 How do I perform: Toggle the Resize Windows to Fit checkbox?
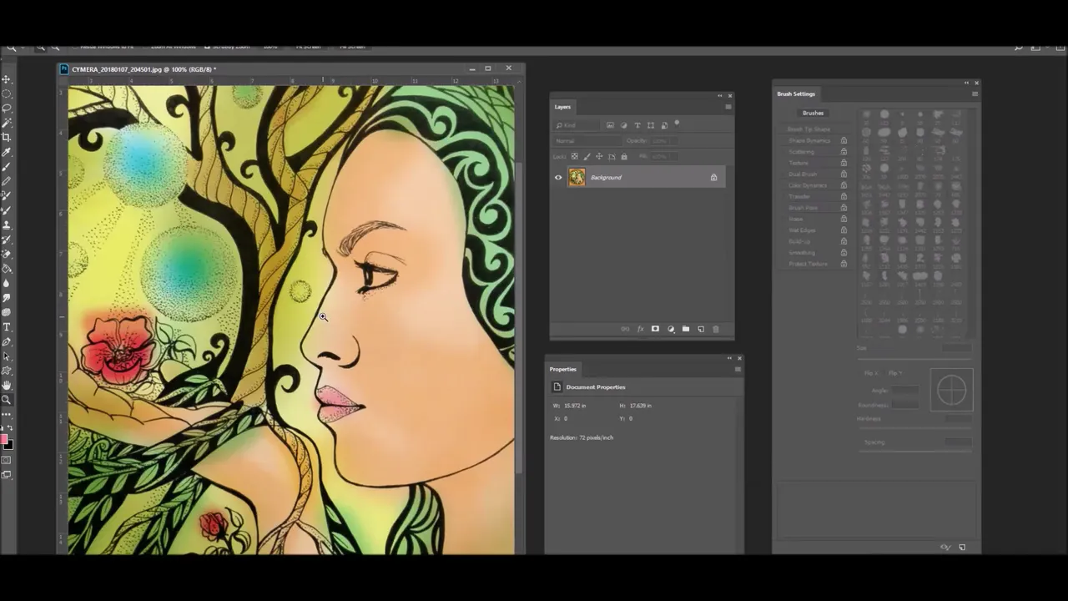pyautogui.click(x=74, y=47)
